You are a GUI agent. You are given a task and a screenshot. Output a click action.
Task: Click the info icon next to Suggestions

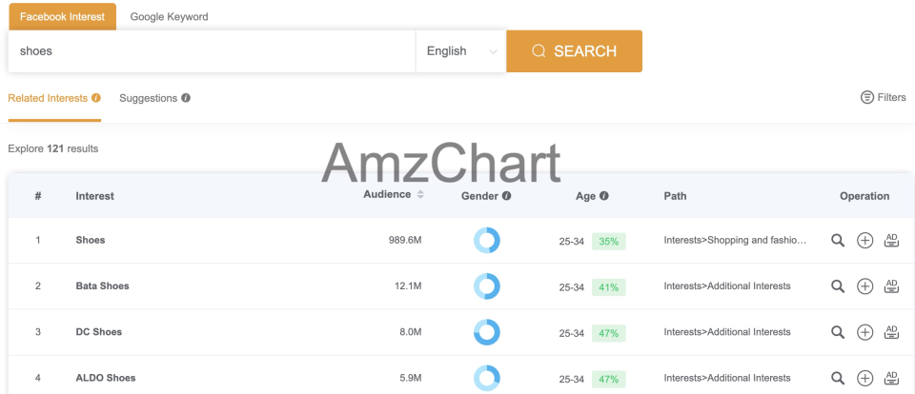point(186,98)
